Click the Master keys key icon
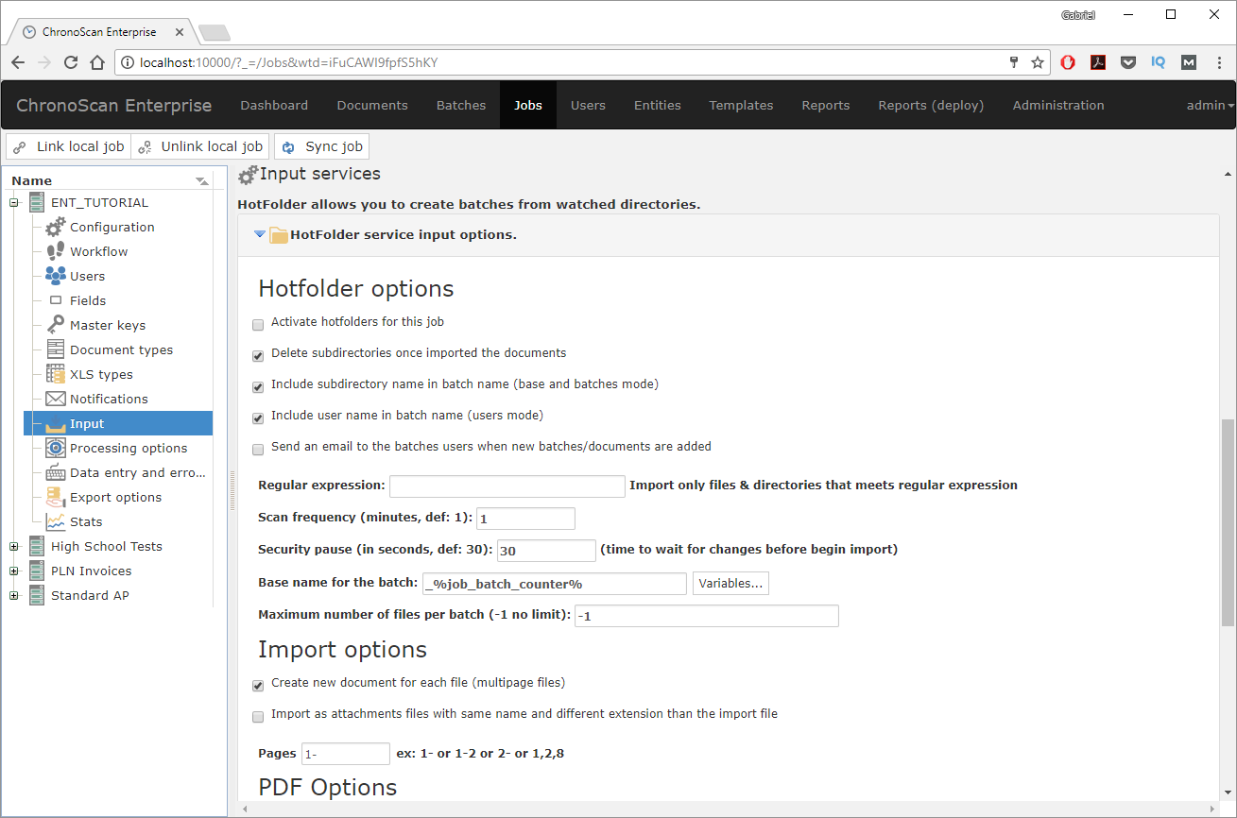The image size is (1237, 818). point(56,325)
